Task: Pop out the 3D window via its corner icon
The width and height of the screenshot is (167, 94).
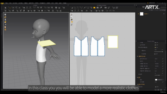Action: click(x=68, y=5)
